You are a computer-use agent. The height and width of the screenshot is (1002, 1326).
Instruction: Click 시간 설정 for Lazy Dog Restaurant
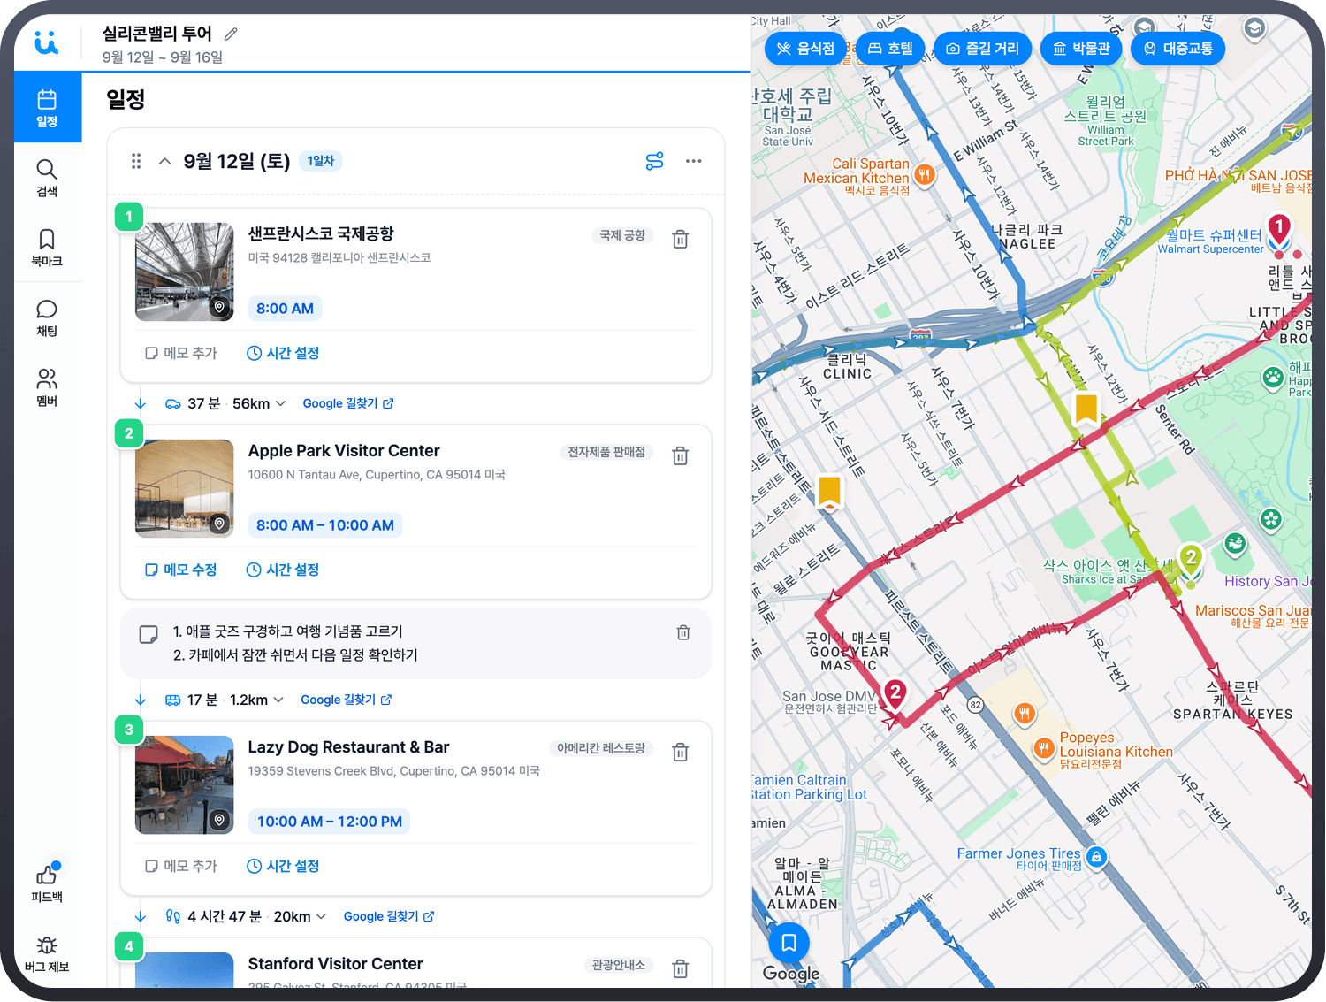pos(283,866)
